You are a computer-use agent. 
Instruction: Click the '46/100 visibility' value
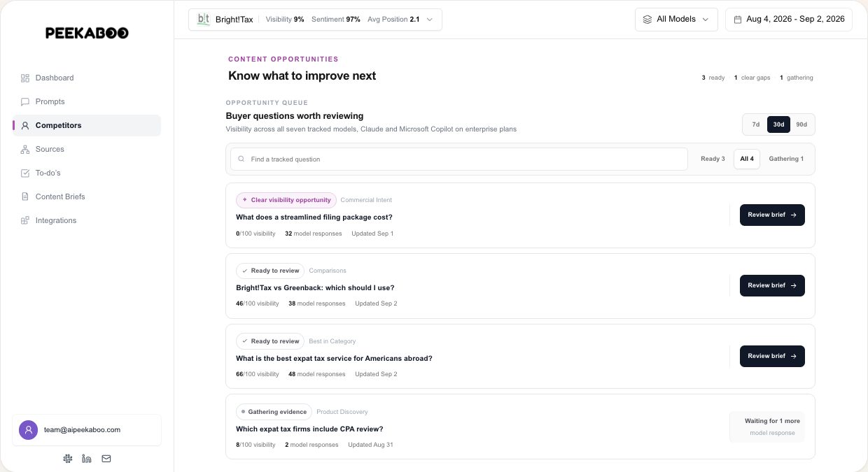point(258,303)
